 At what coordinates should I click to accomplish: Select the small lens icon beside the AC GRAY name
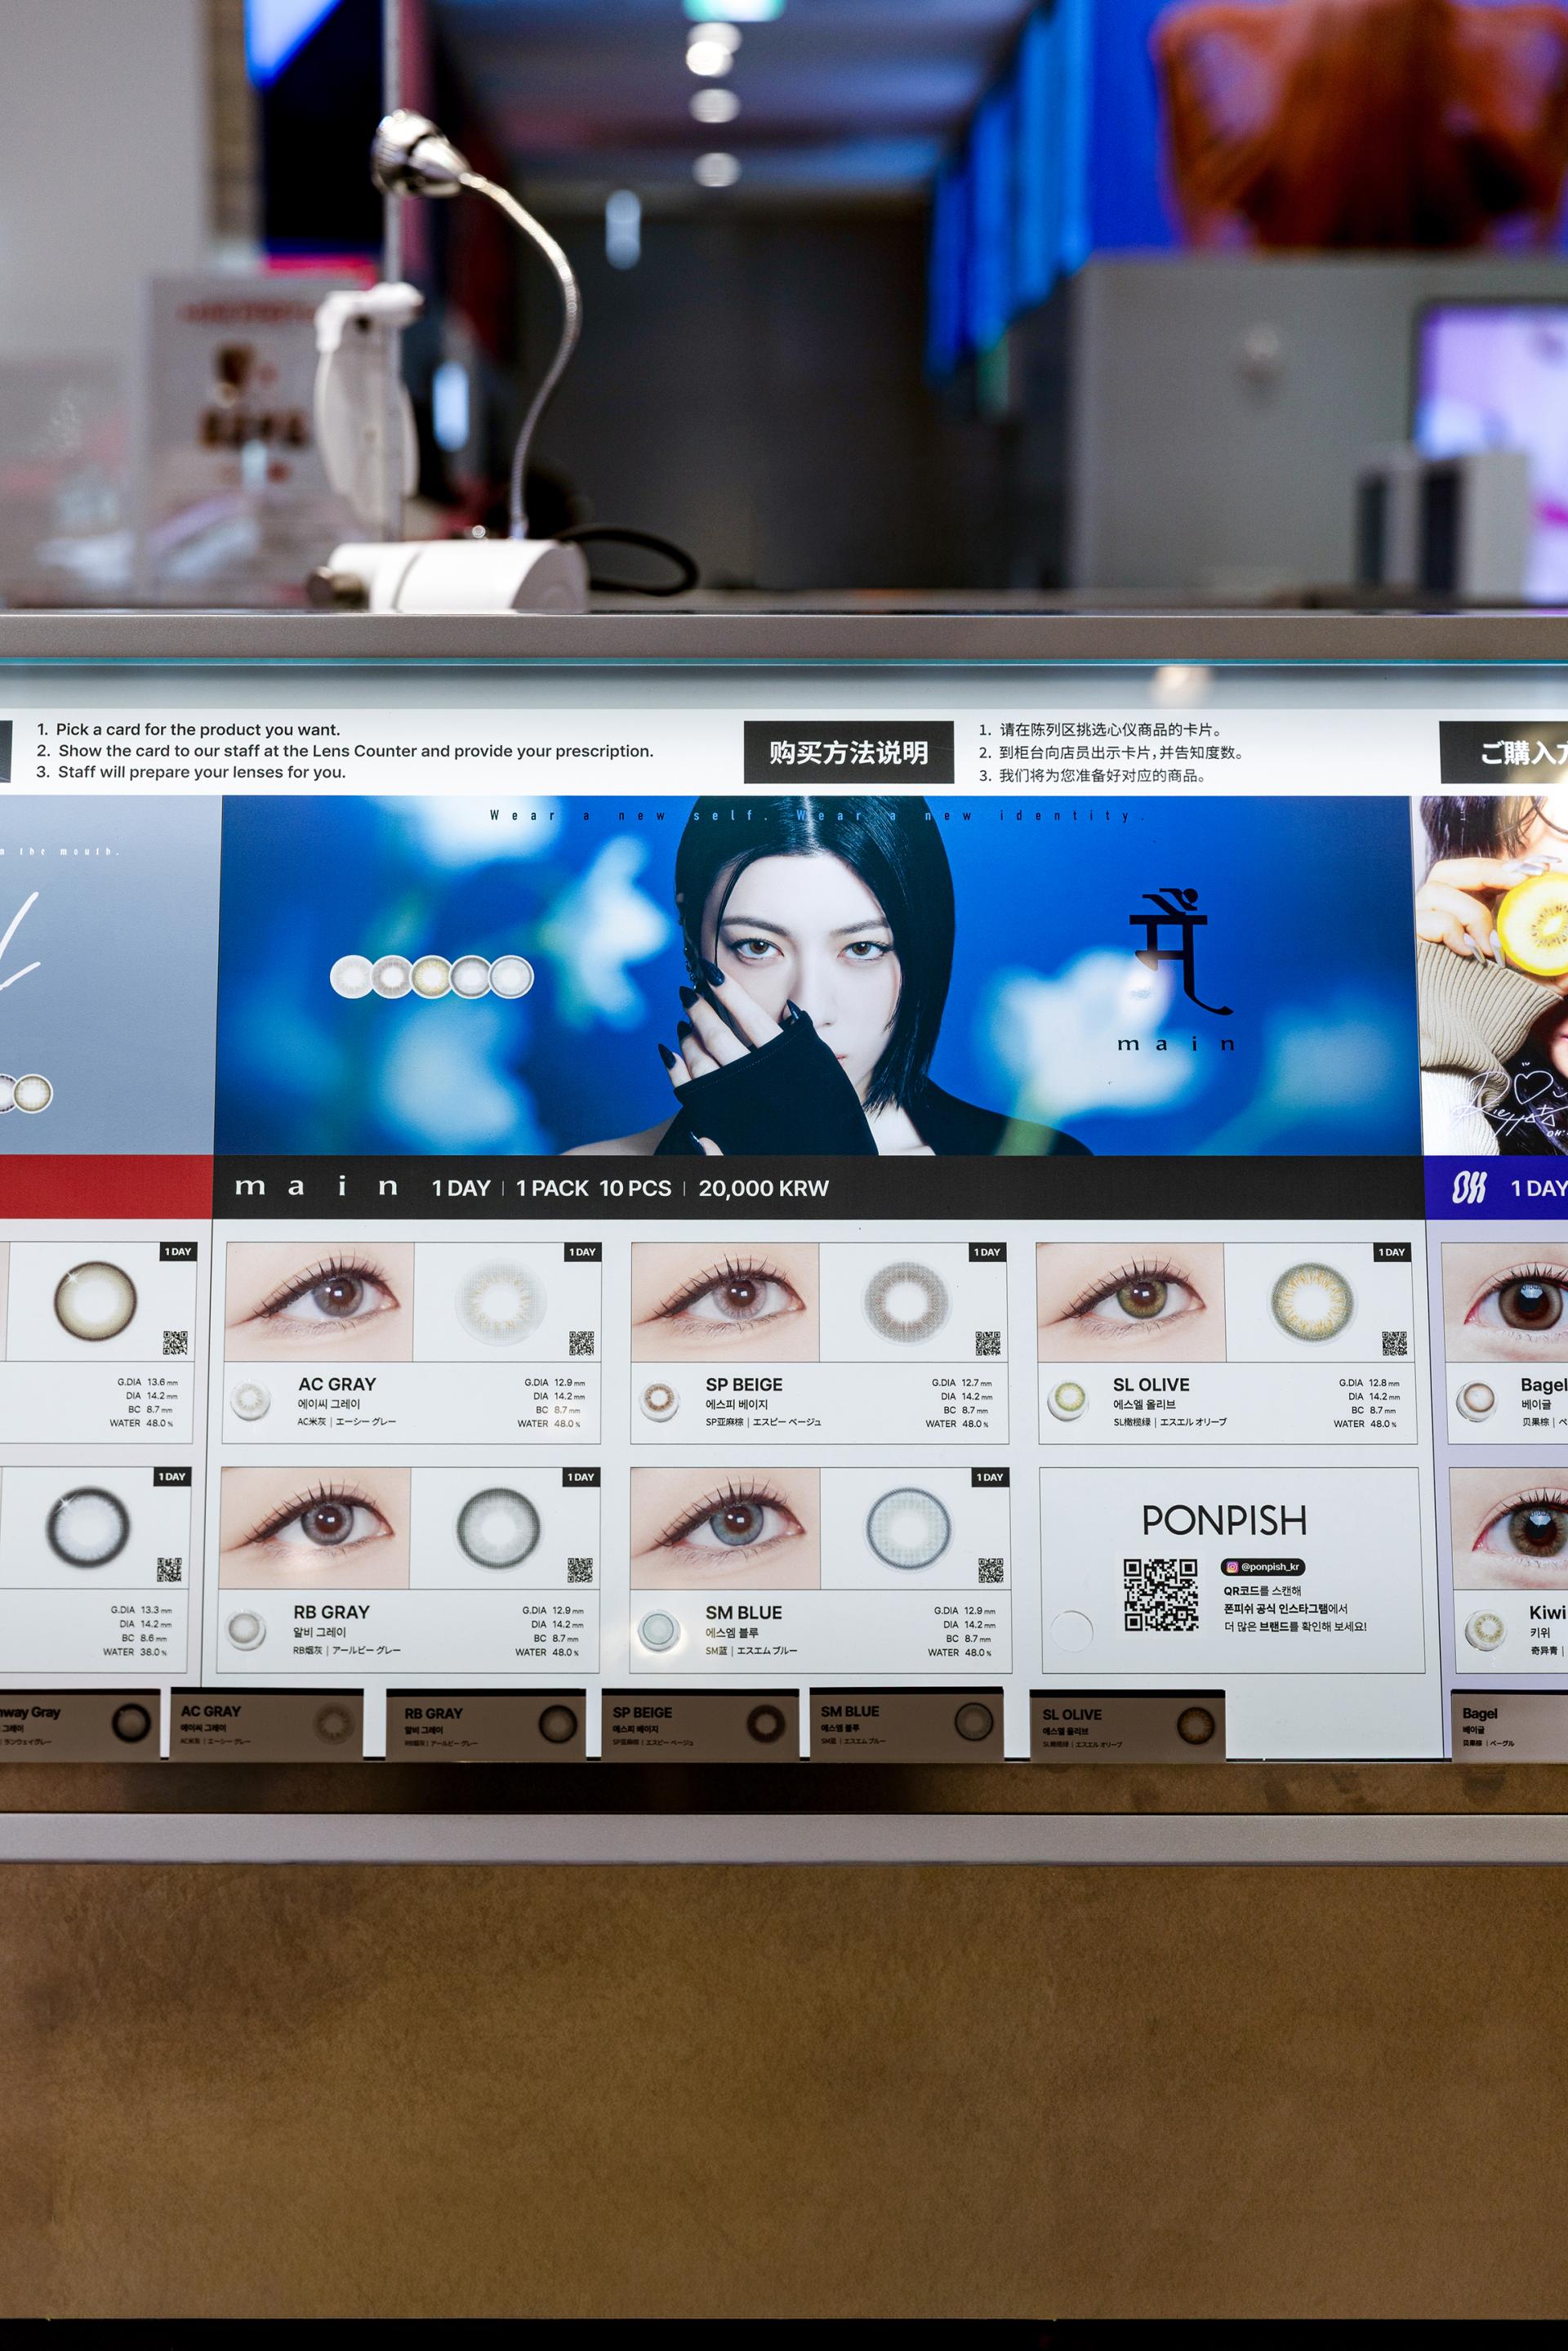pos(250,1399)
